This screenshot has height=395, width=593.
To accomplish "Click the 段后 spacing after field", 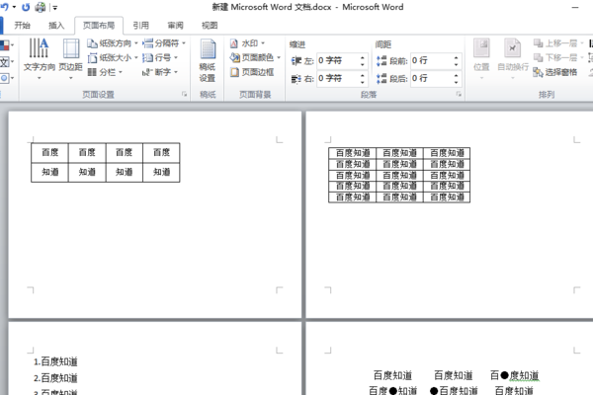I will point(431,78).
